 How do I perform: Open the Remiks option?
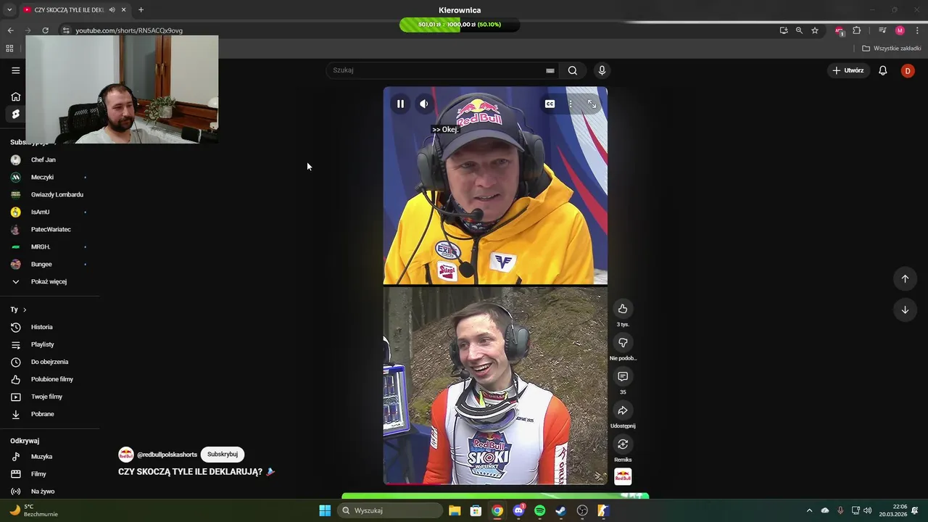pos(623,444)
